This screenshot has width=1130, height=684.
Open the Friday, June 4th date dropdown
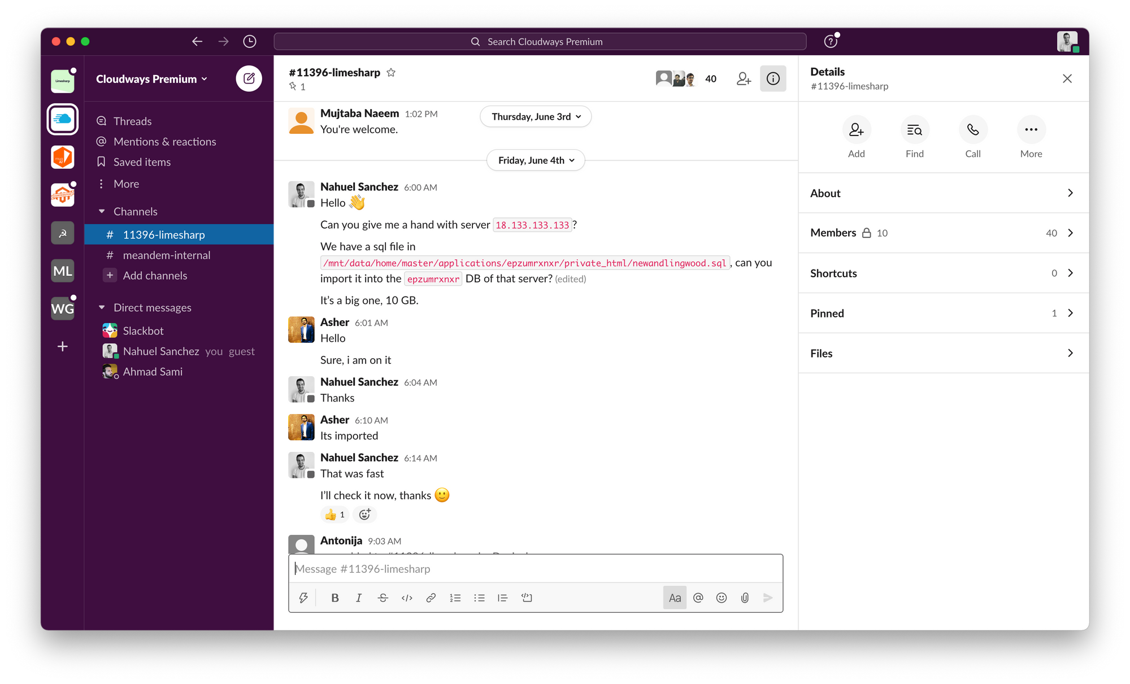[x=536, y=160]
